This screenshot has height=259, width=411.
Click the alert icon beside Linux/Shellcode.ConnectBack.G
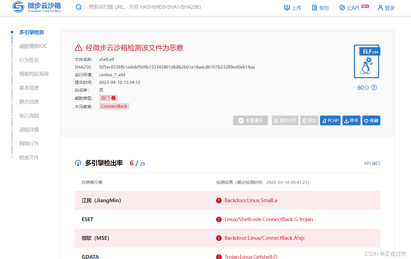219,219
